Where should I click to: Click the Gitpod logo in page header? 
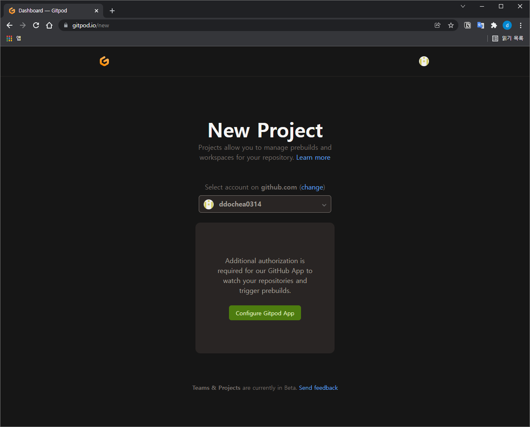click(104, 61)
